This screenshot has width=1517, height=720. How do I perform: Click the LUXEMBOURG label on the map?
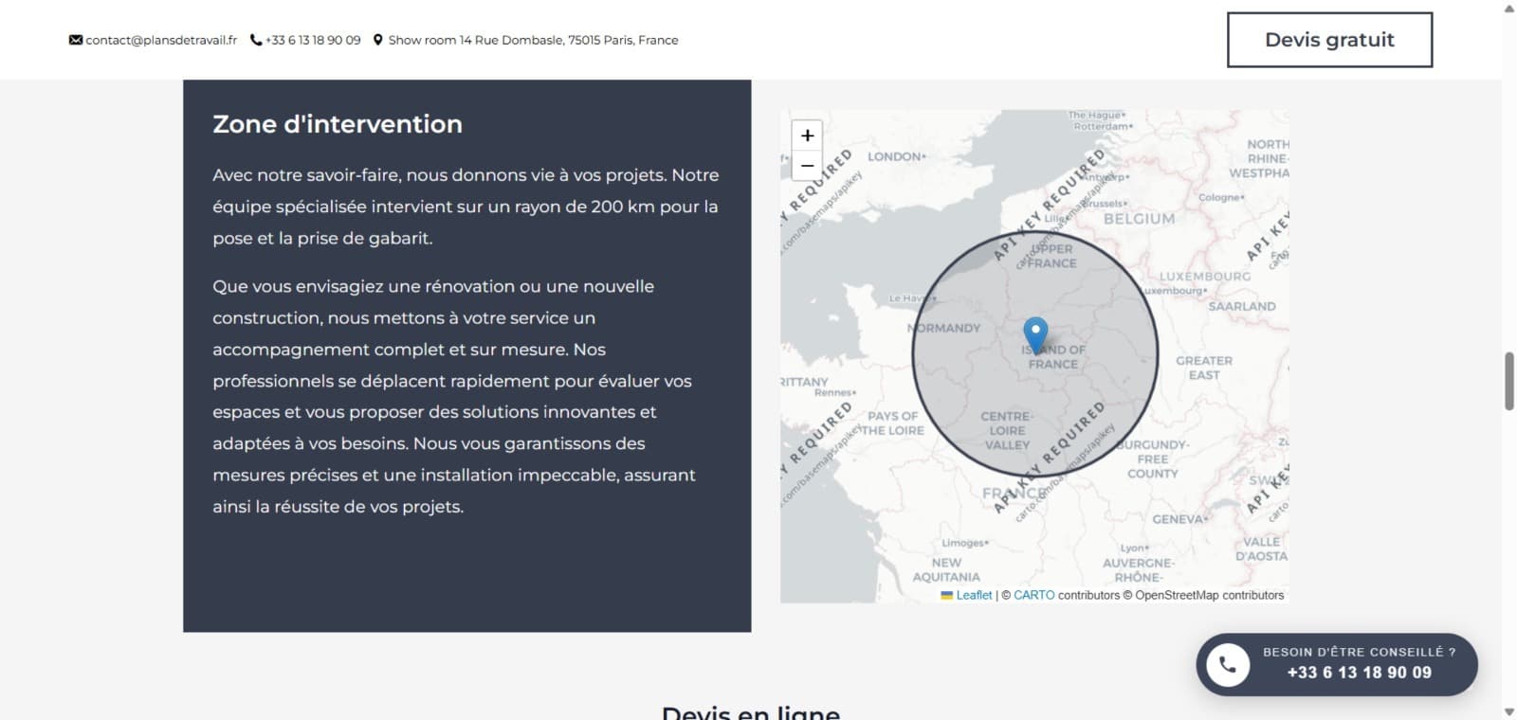coord(1205,277)
